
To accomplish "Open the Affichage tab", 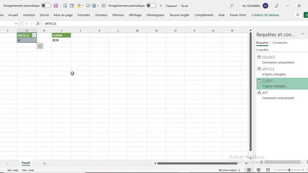I will 135,15.
